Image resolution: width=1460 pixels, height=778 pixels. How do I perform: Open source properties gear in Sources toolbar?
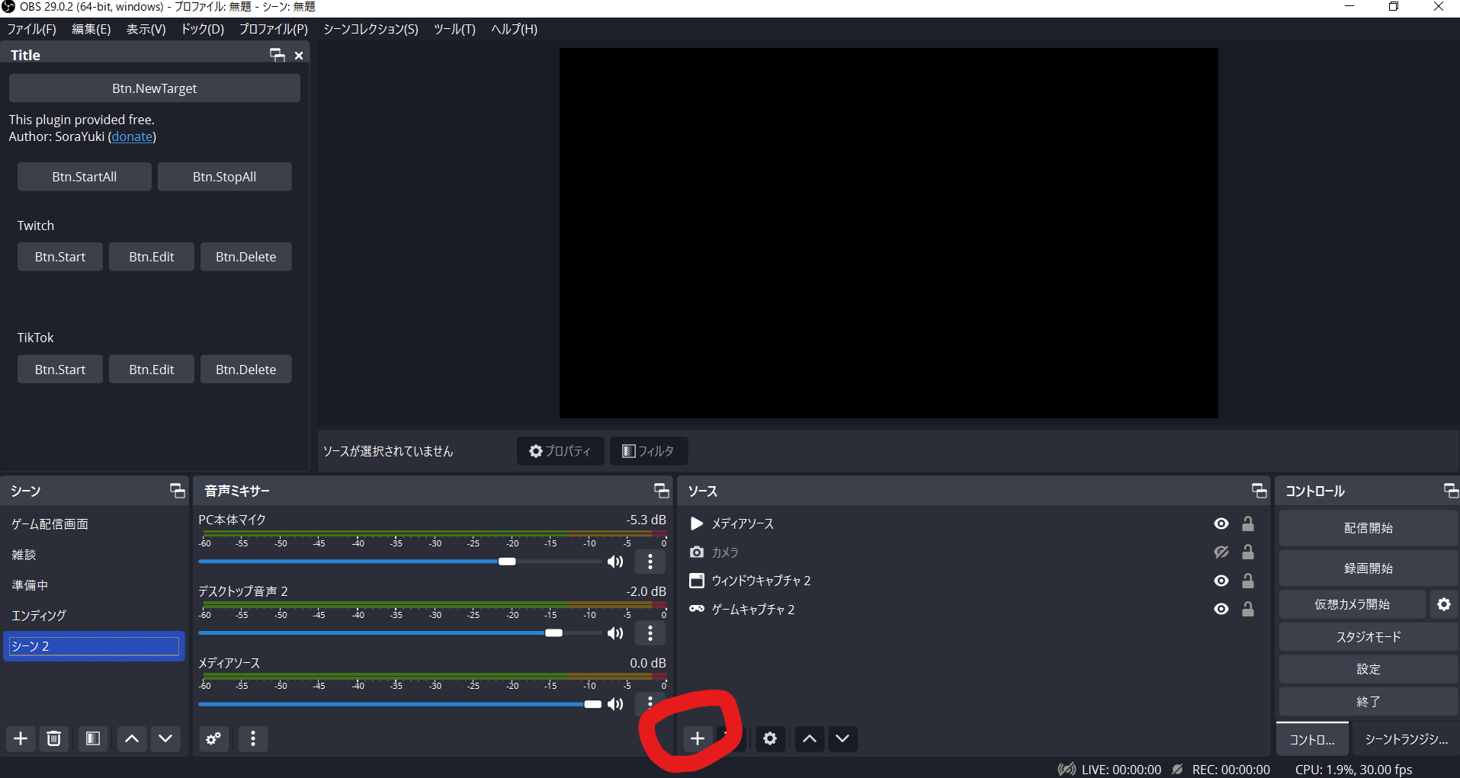click(x=770, y=738)
